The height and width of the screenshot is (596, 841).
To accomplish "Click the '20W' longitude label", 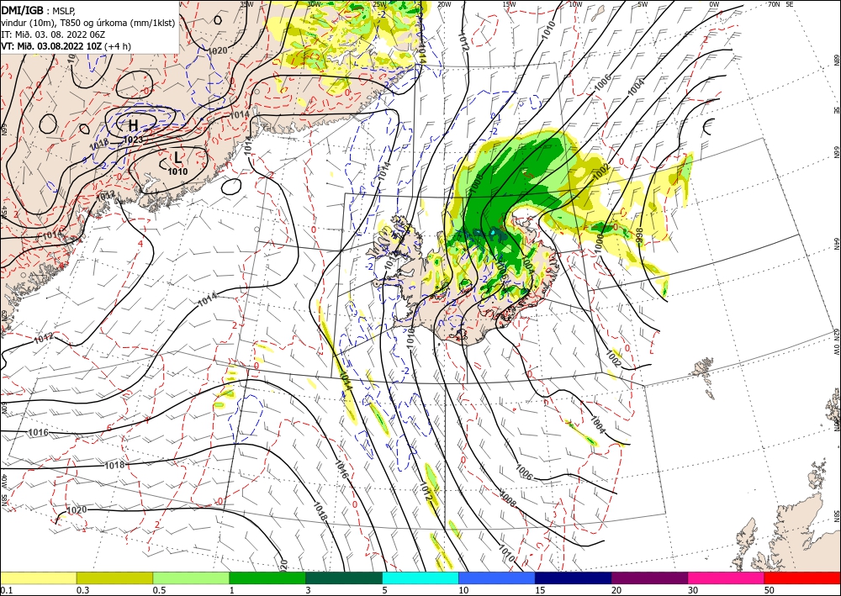I will 443,4.
